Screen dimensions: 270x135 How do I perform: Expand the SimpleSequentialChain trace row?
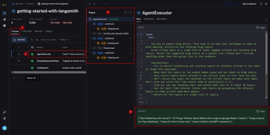pyautogui.click(x=19, y=61)
